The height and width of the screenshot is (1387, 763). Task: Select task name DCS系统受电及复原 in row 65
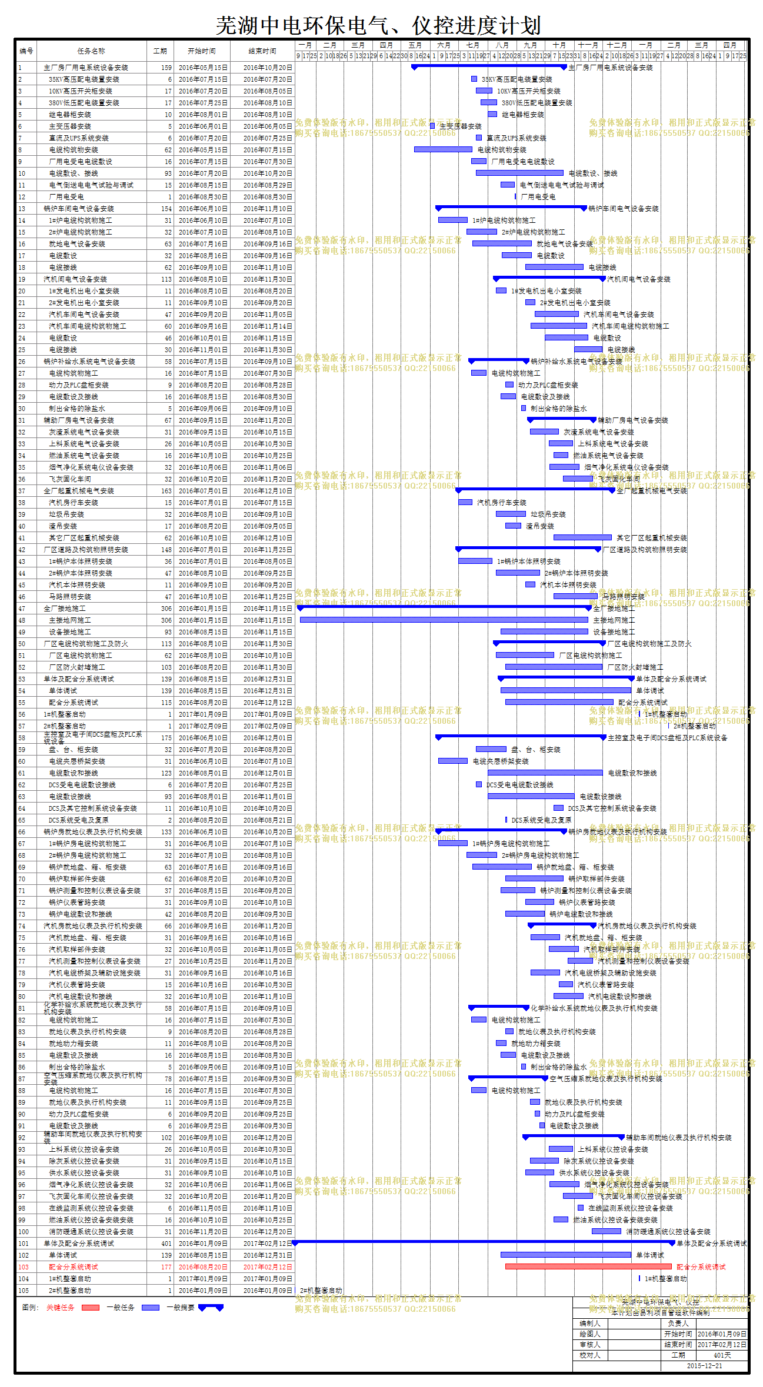(79, 820)
